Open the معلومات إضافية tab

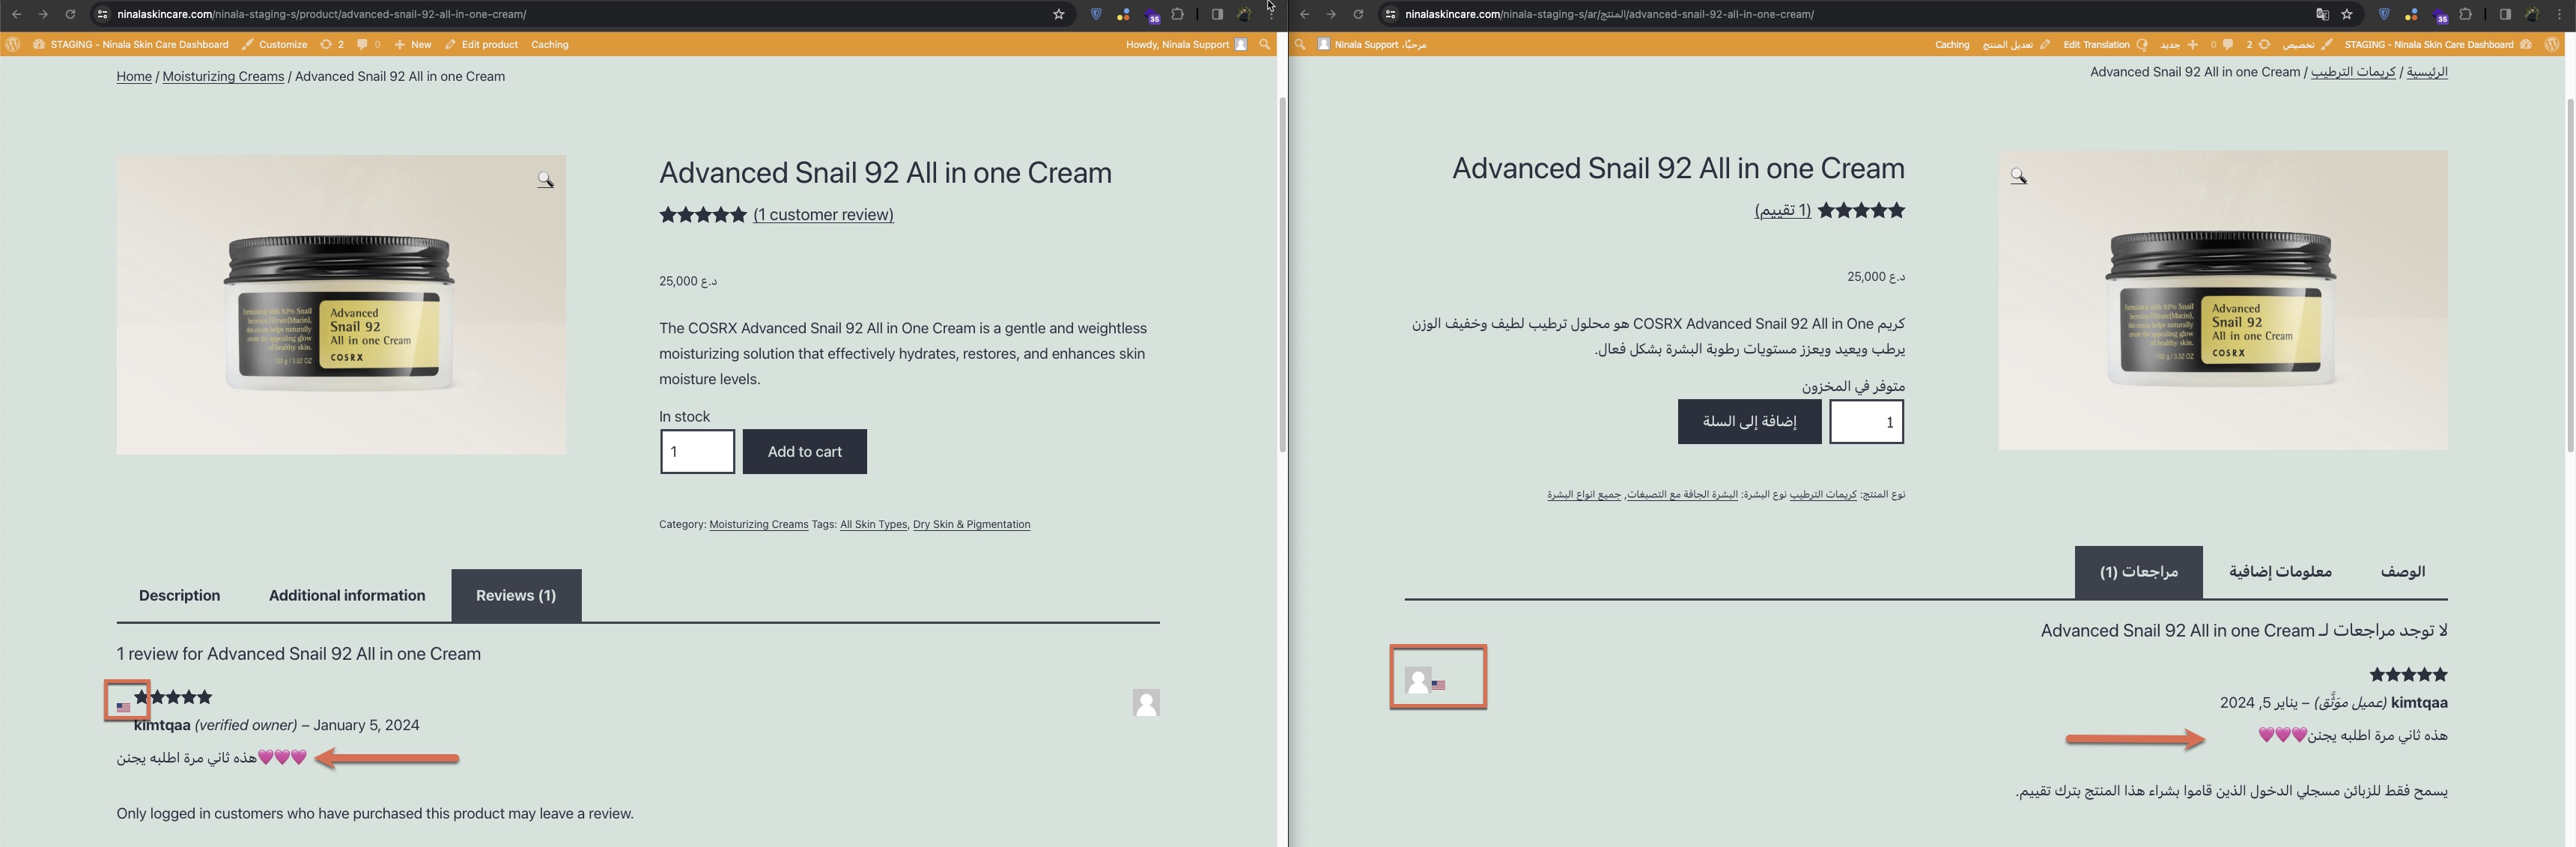(2280, 571)
